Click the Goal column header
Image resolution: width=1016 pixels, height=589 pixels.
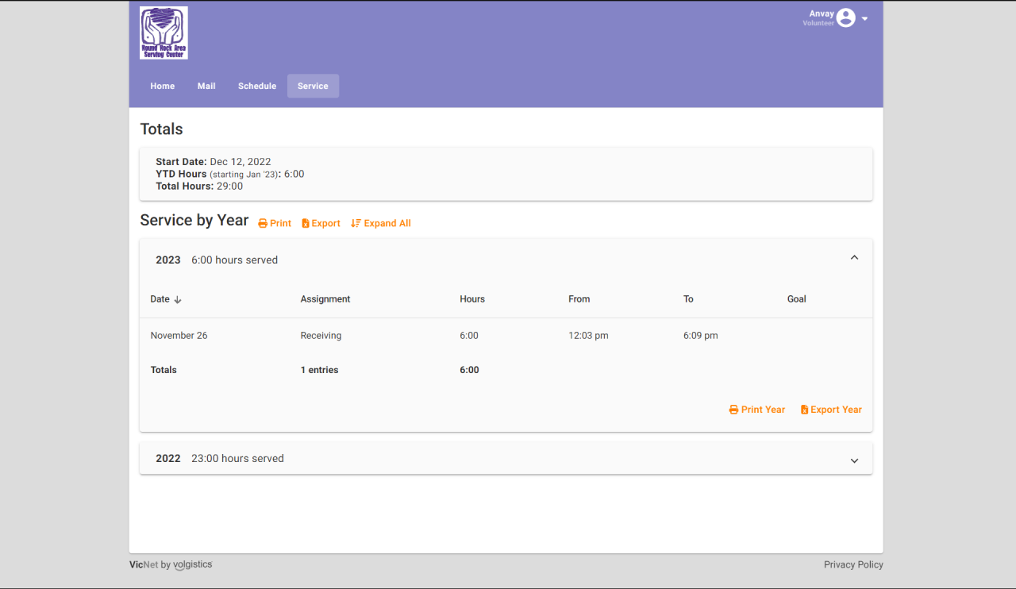tap(797, 299)
